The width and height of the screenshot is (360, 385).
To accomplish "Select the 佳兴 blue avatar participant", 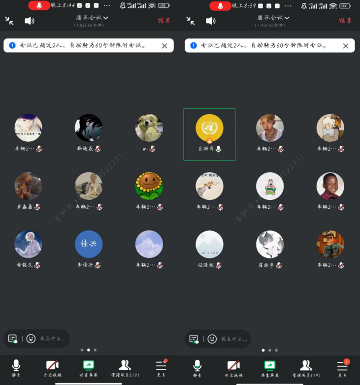I will point(89,244).
